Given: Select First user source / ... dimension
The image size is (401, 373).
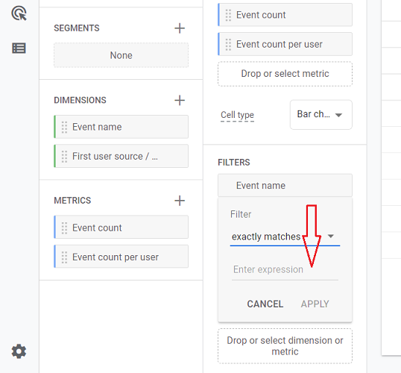Looking at the screenshot, I should [x=121, y=156].
